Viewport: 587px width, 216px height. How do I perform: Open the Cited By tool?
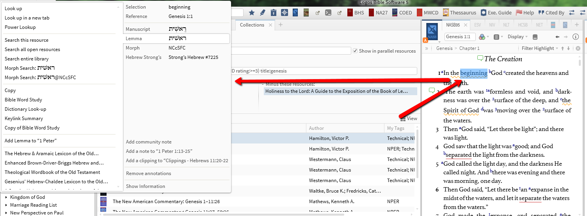tap(551, 12)
